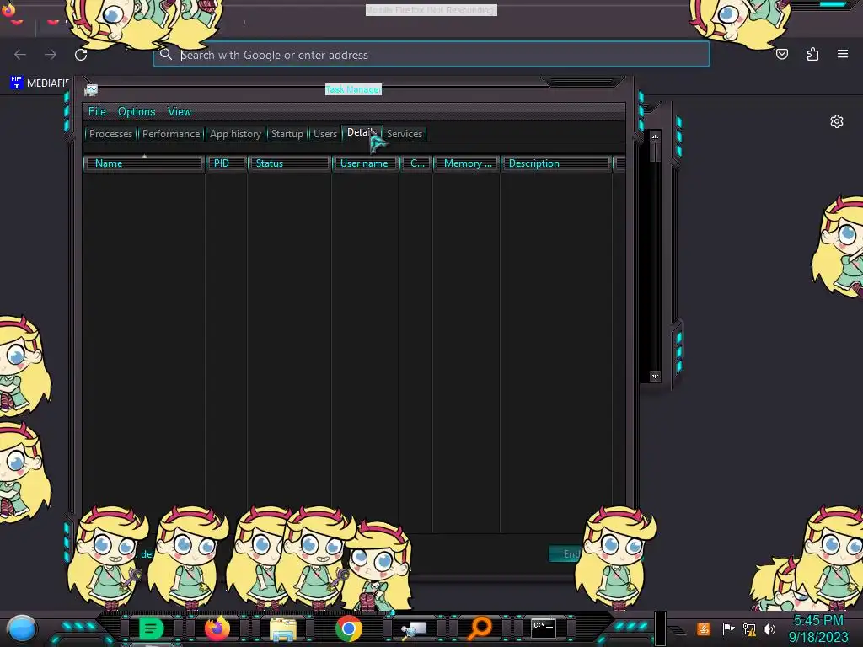Open the monitor utility taskbar icon
Screen dimensions: 863x647
[414, 629]
